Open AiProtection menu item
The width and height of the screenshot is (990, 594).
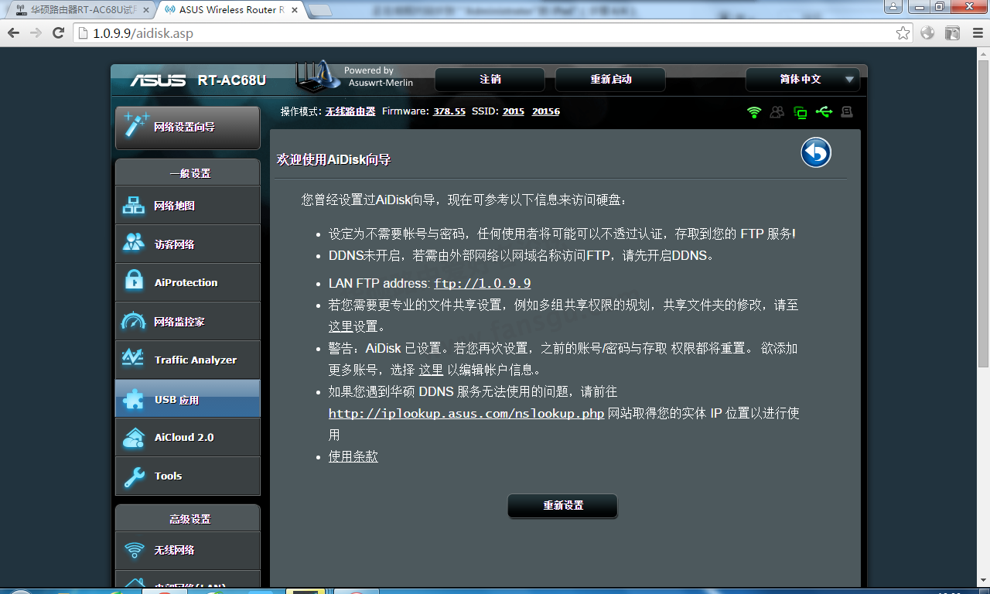coord(188,282)
